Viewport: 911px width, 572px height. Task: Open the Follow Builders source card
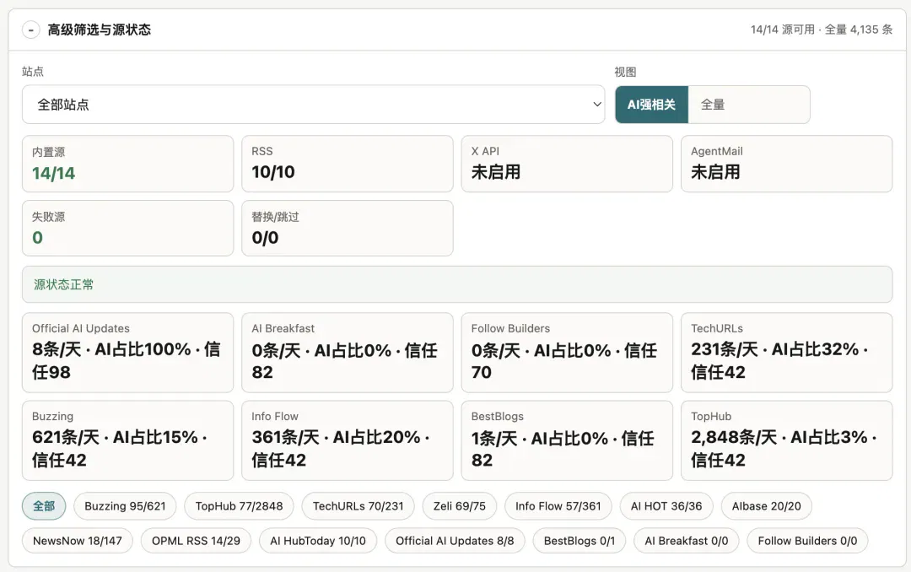coord(567,353)
